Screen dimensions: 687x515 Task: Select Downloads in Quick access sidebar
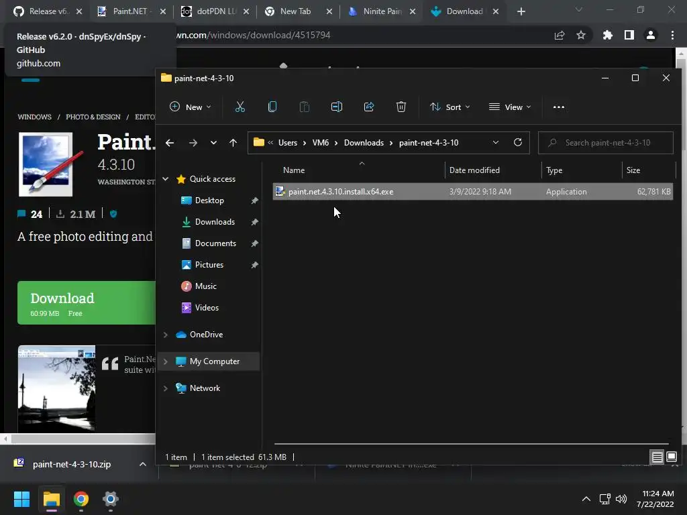point(215,221)
